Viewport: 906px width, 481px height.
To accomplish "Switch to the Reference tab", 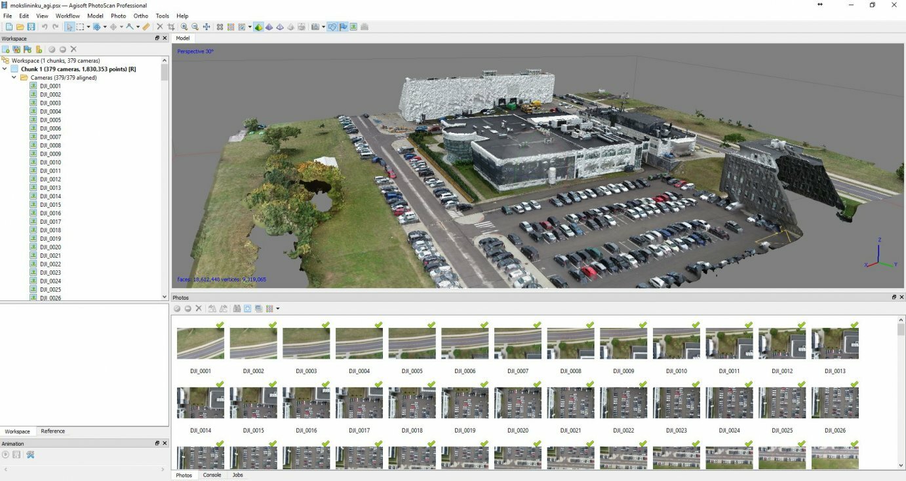I will click(x=52, y=431).
